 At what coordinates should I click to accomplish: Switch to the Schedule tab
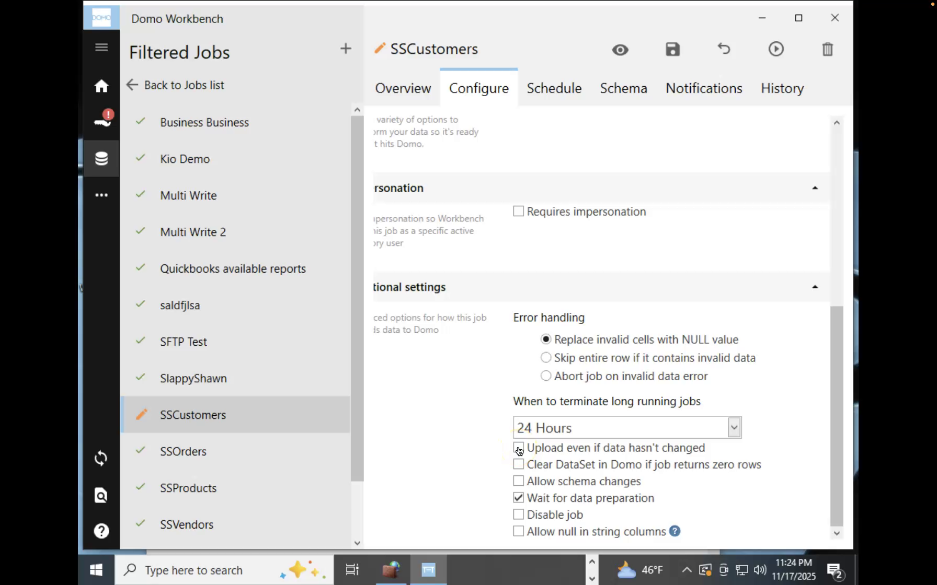554,88
